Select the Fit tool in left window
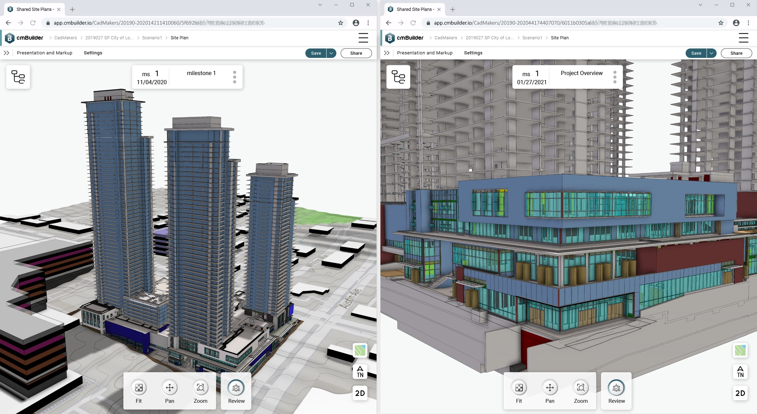 pyautogui.click(x=139, y=391)
